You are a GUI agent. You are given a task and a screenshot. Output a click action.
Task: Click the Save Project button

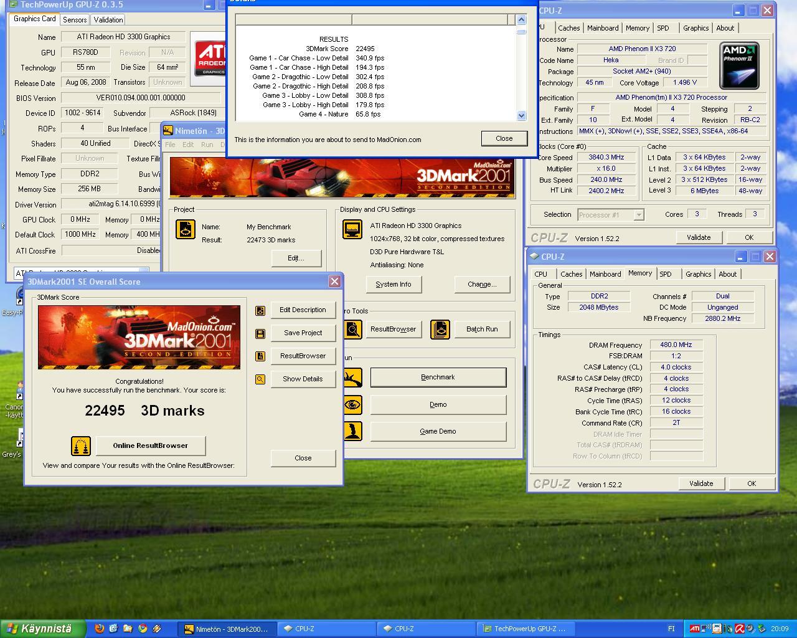point(303,333)
